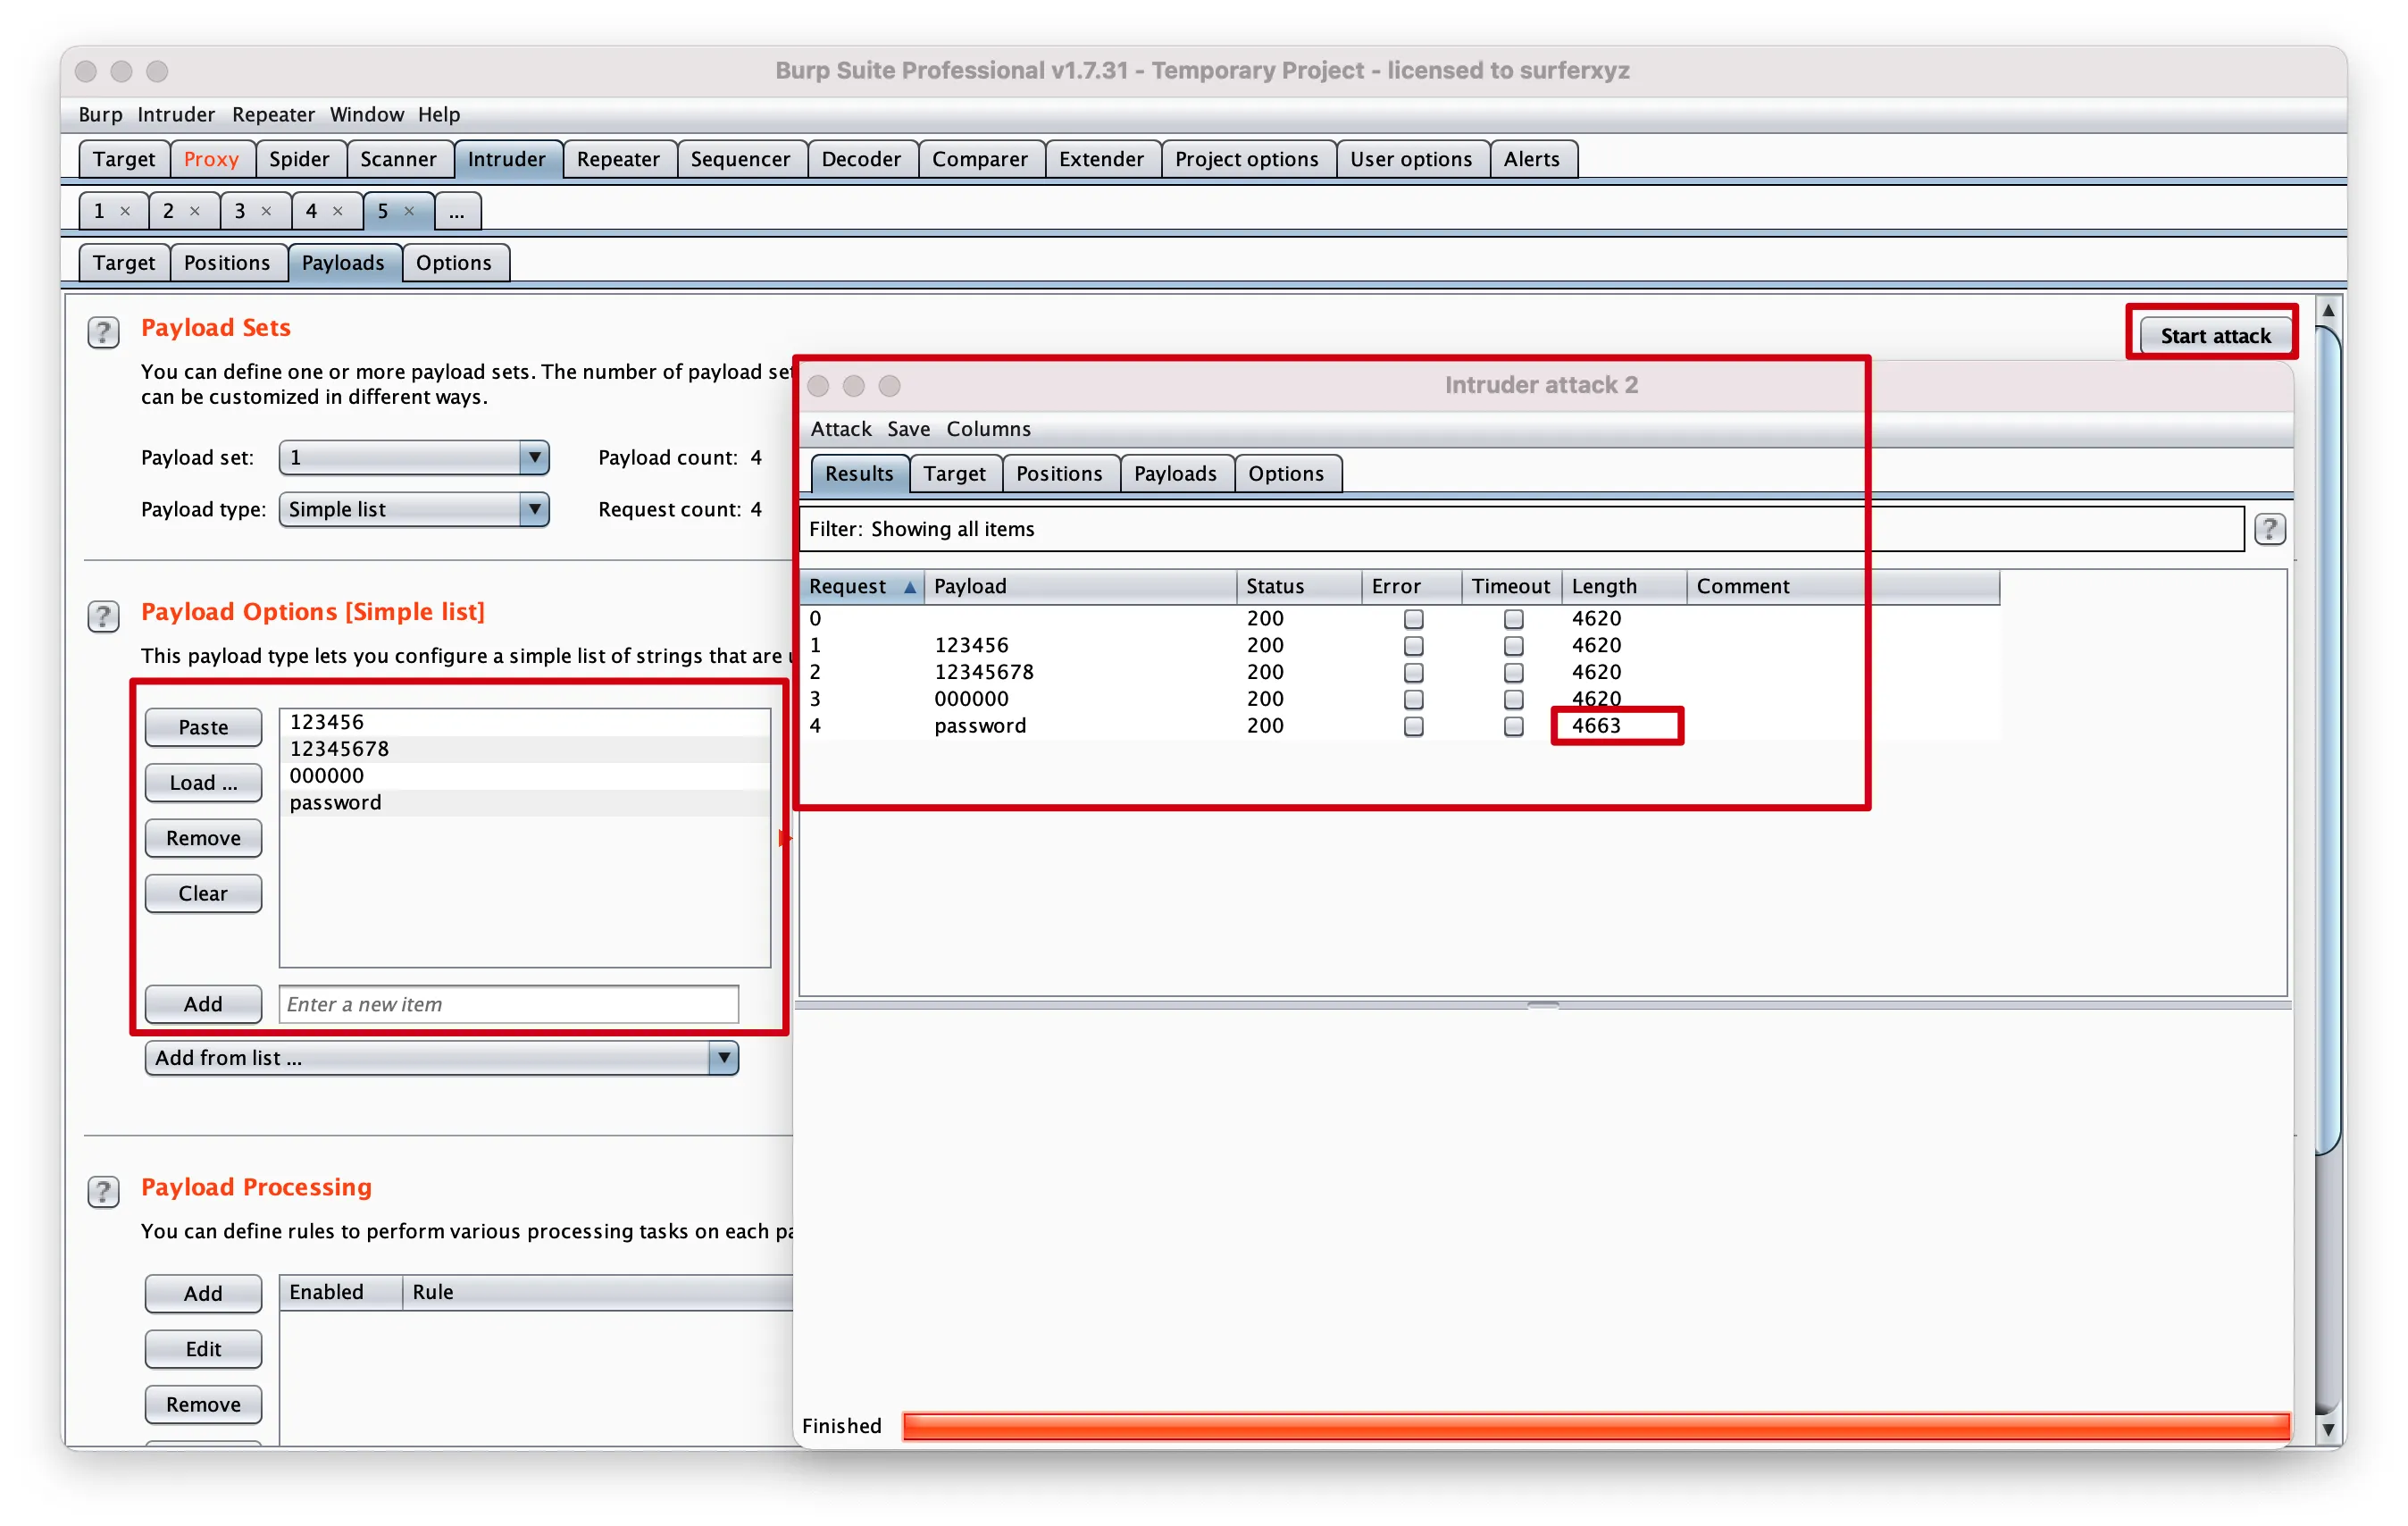Screen dimensions: 2408x1526
Task: Toggle Timeout checkbox for payload 12345678
Action: [x=1513, y=673]
